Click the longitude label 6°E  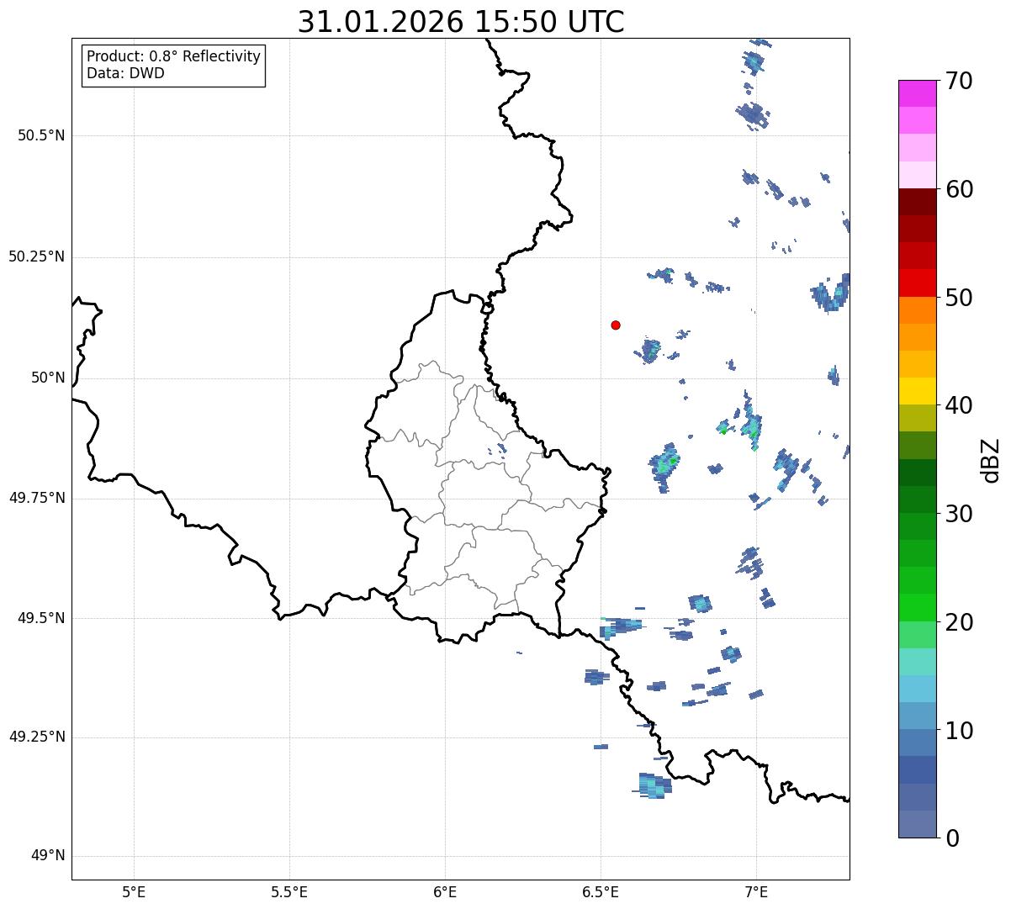pos(445,891)
